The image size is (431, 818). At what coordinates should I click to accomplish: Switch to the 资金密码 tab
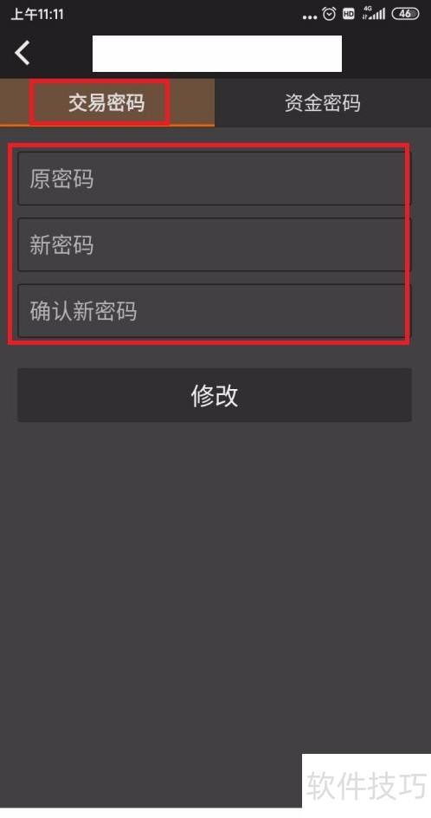[x=323, y=102]
